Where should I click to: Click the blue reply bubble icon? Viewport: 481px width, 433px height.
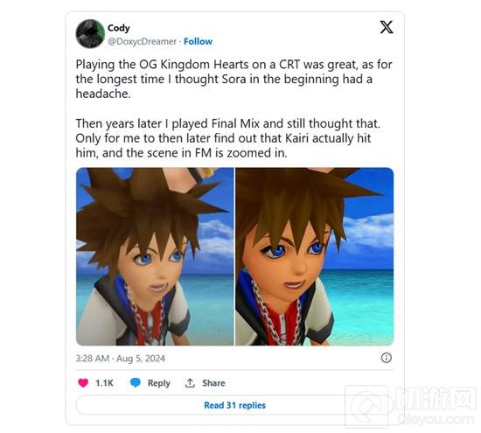[136, 382]
